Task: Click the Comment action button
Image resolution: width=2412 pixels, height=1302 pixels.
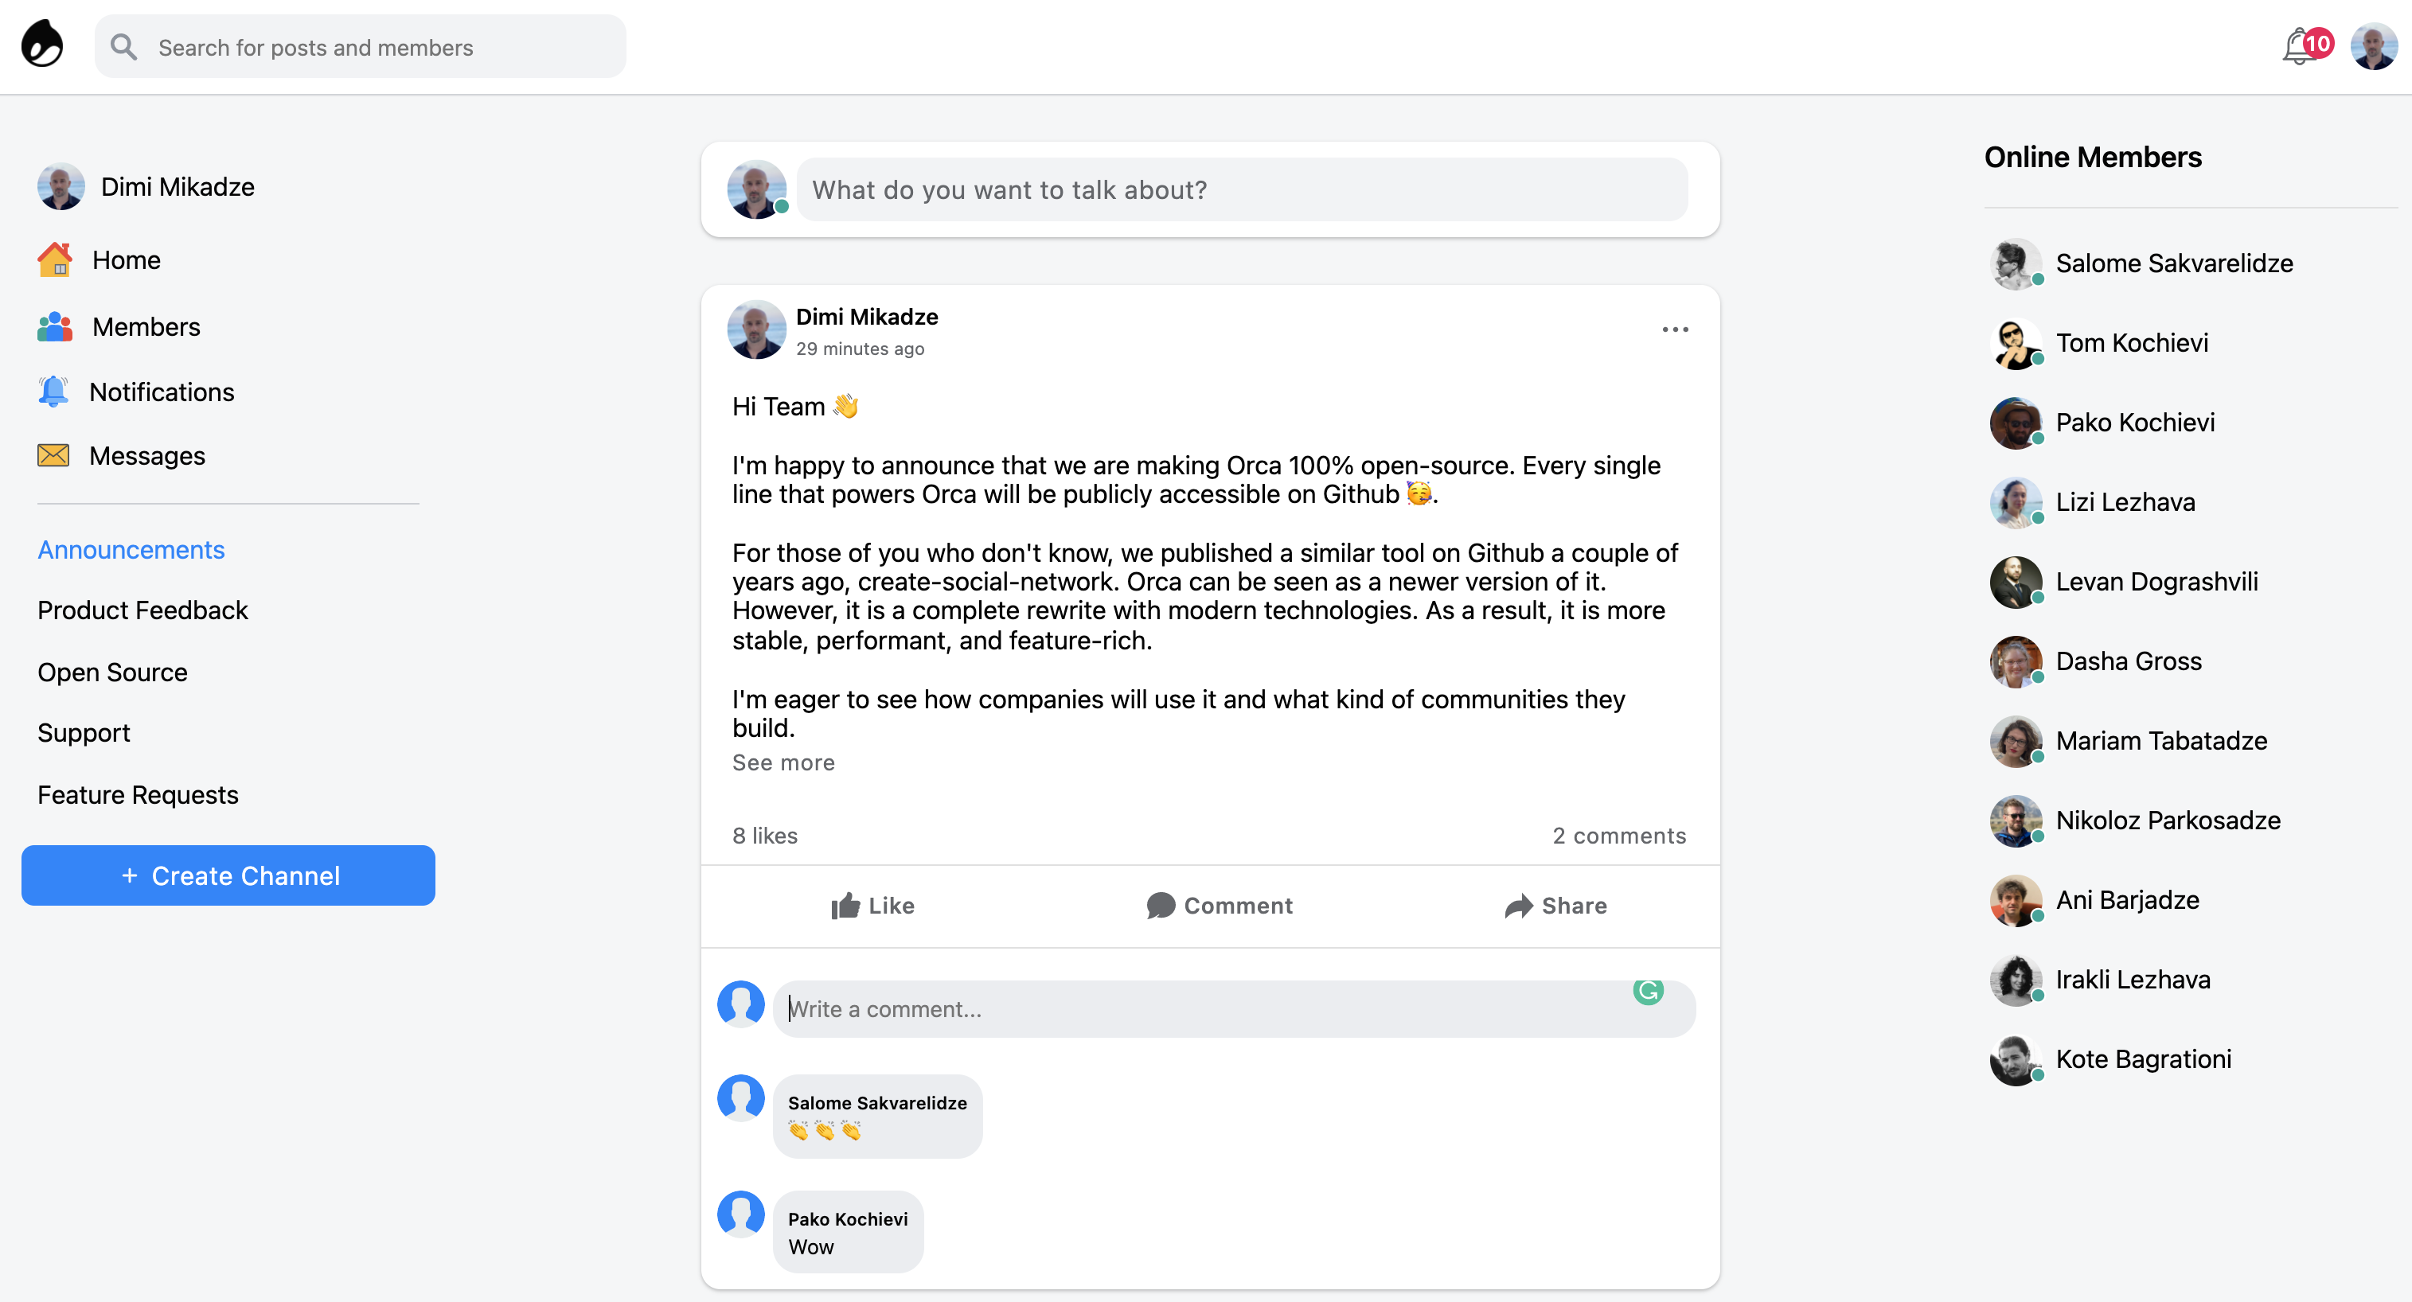Action: [x=1217, y=904]
